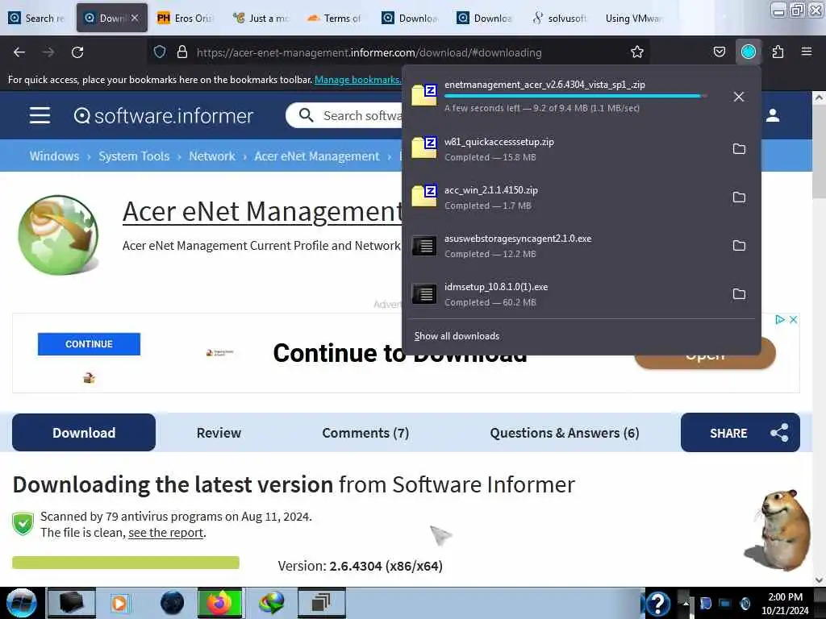Click the blue CONTINUE ad button

coord(89,343)
